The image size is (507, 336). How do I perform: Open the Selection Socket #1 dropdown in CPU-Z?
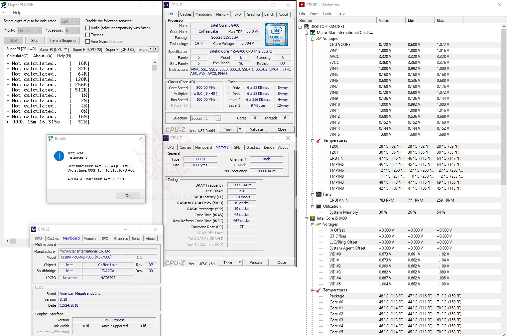(x=205, y=118)
